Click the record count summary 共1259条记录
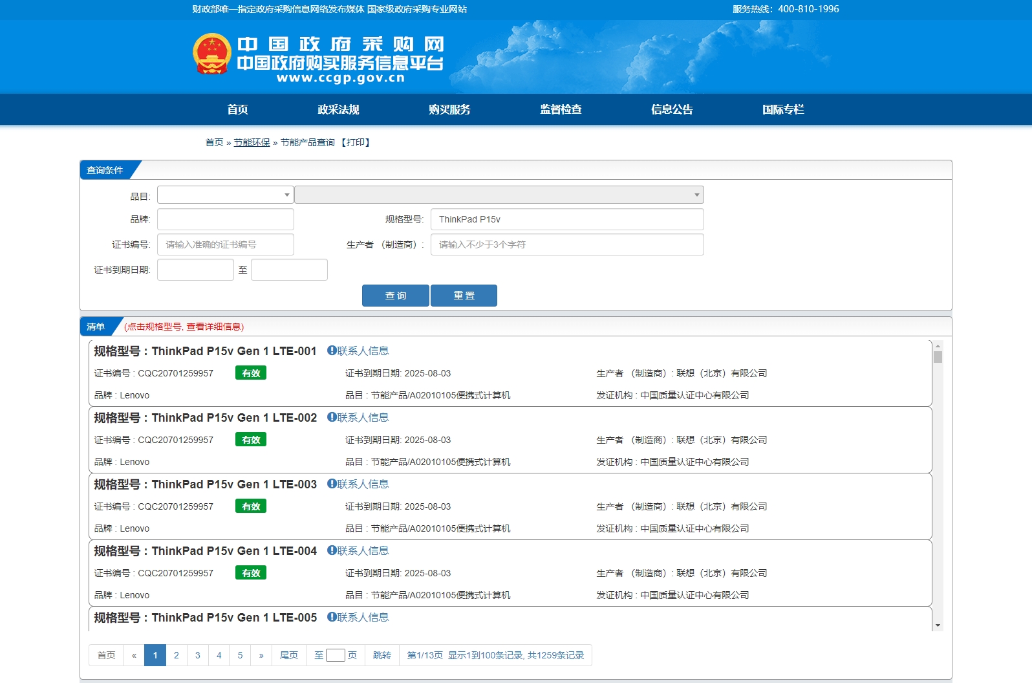This screenshot has width=1032, height=683. [555, 655]
